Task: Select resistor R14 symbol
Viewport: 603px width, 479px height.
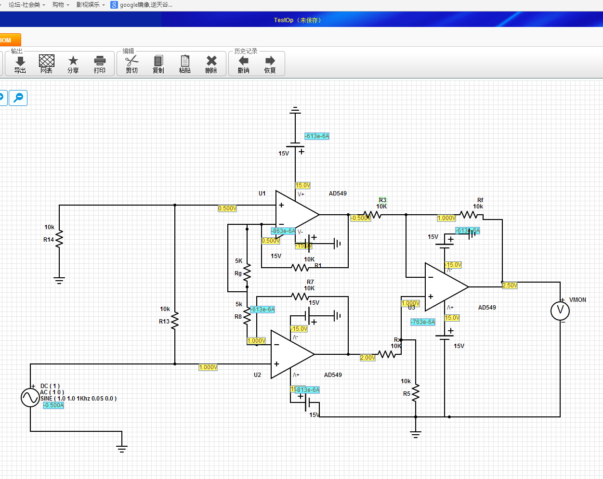Action: pos(59,239)
